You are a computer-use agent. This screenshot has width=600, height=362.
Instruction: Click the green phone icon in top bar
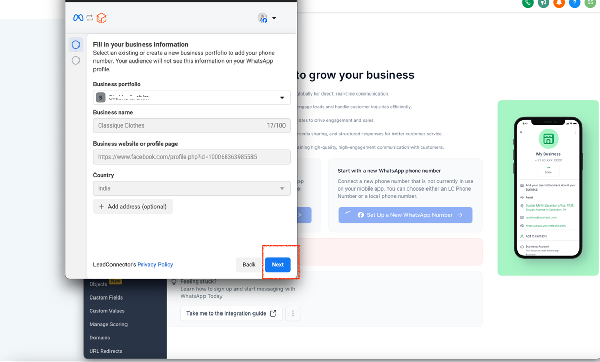(528, 2)
